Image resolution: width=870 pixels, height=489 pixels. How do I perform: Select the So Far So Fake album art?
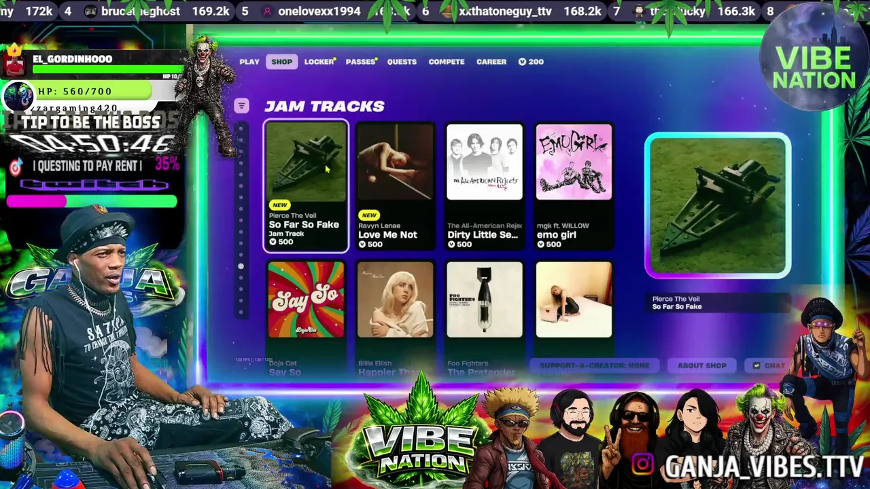pos(306,162)
